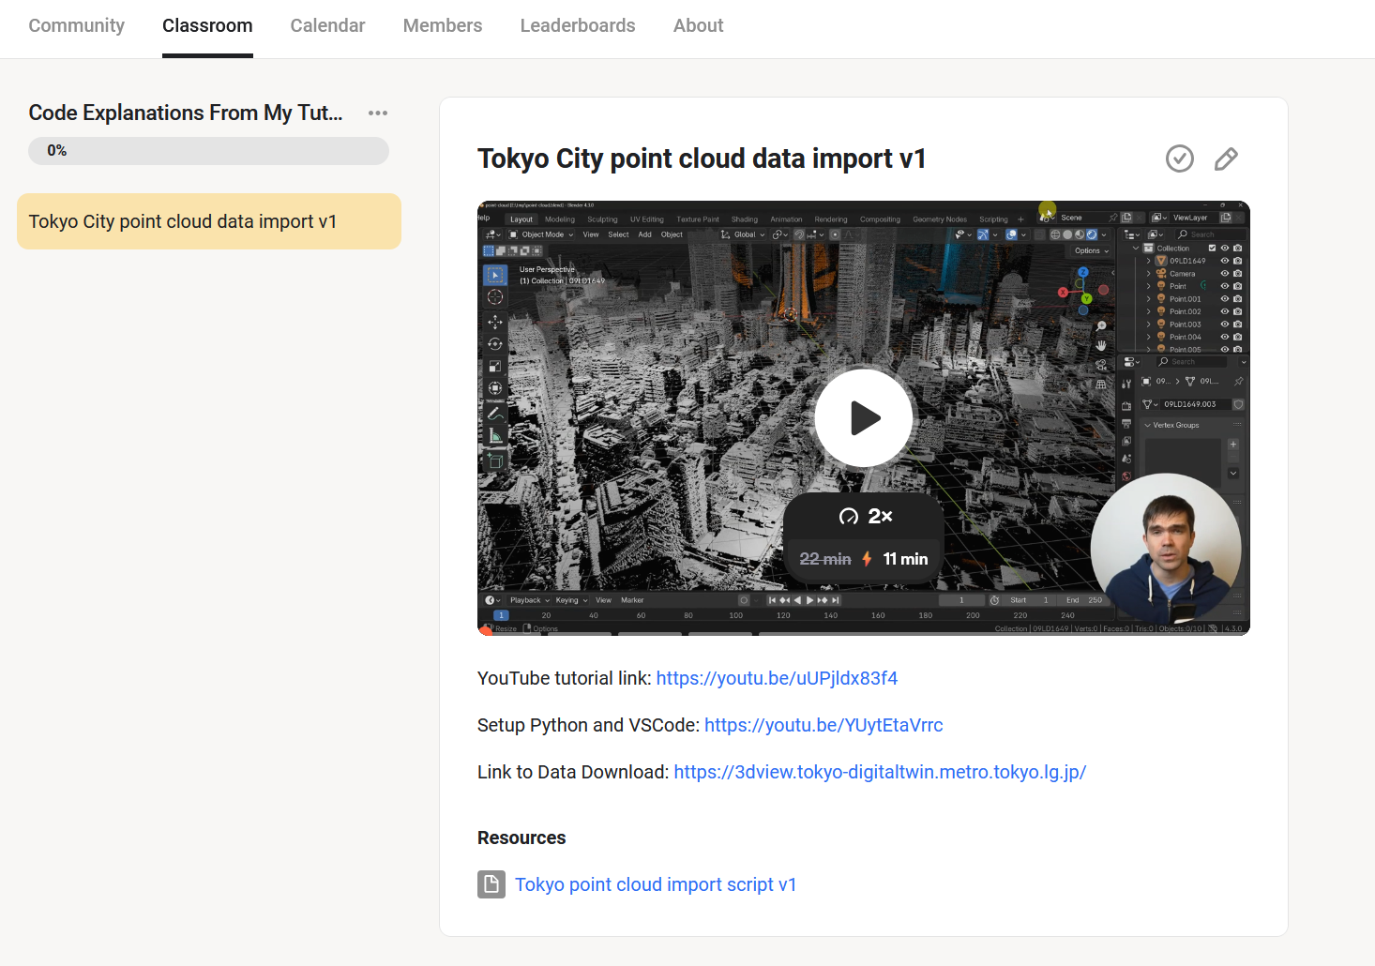Toggle render visibility camera icon for Point.002
Screen dimensions: 1375x966
coord(1238,311)
